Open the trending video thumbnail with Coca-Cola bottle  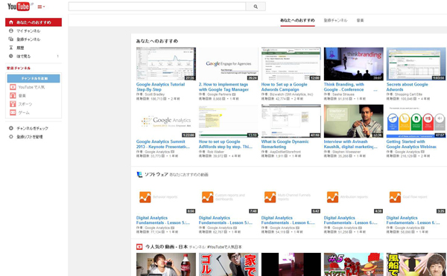tap(166, 264)
